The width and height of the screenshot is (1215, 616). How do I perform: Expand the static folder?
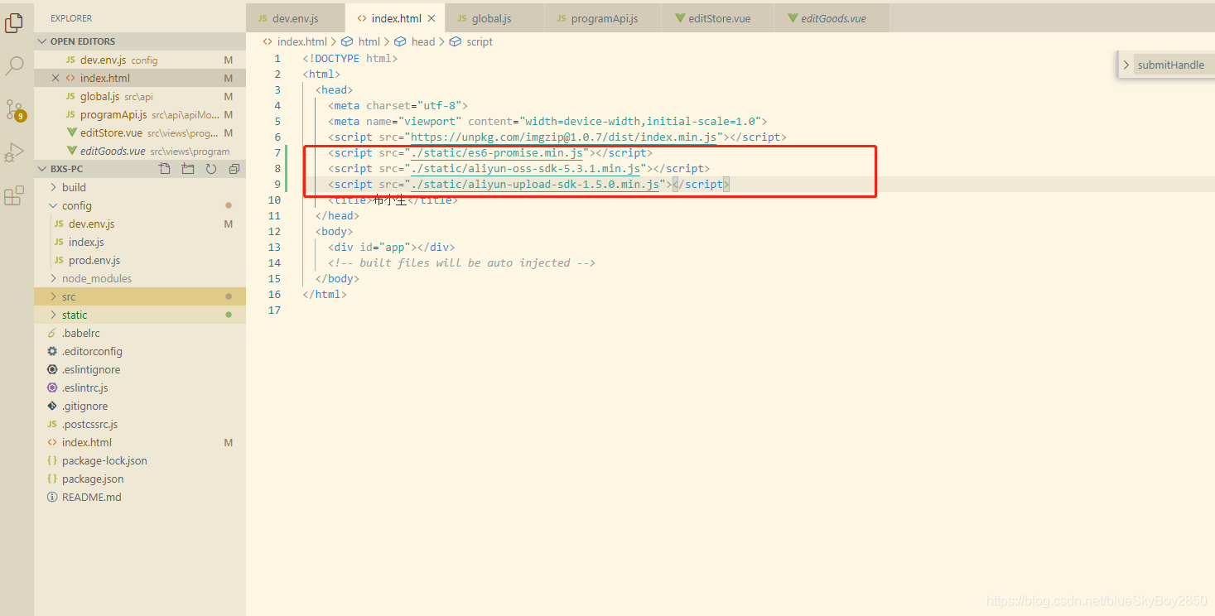click(x=140, y=315)
